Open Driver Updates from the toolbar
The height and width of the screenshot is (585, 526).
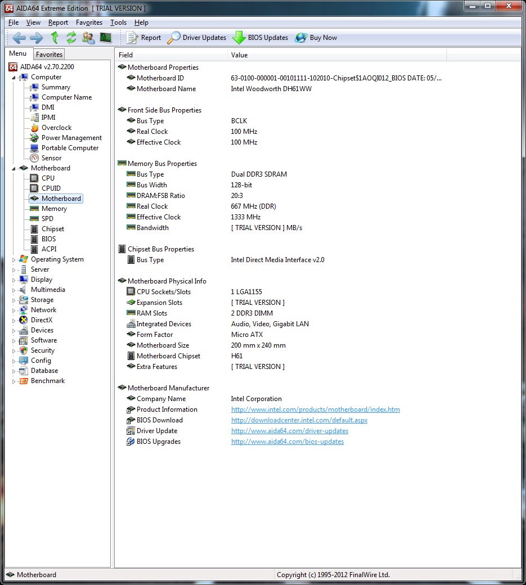pos(197,38)
